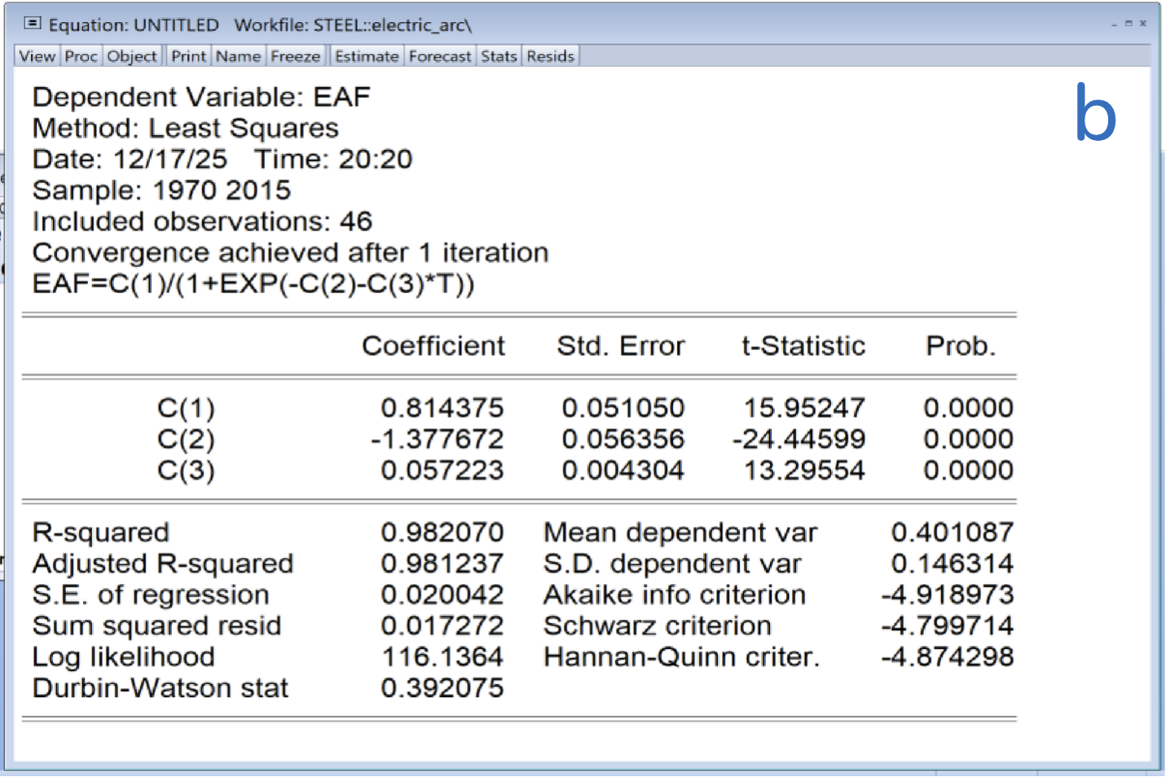Freeze the equation output table
Viewport: 1166px width, 781px height.
(295, 56)
